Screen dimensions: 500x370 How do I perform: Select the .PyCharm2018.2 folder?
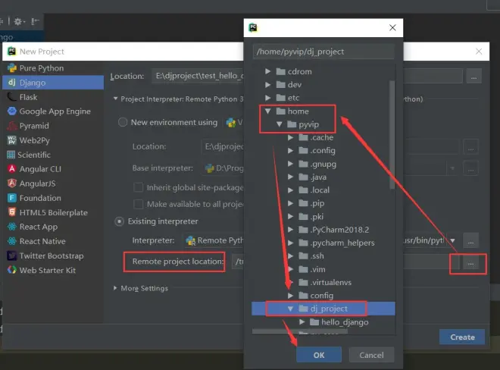tap(334, 230)
